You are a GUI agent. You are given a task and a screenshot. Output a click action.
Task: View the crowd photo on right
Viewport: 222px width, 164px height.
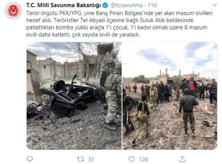pyautogui.click(x=170, y=96)
